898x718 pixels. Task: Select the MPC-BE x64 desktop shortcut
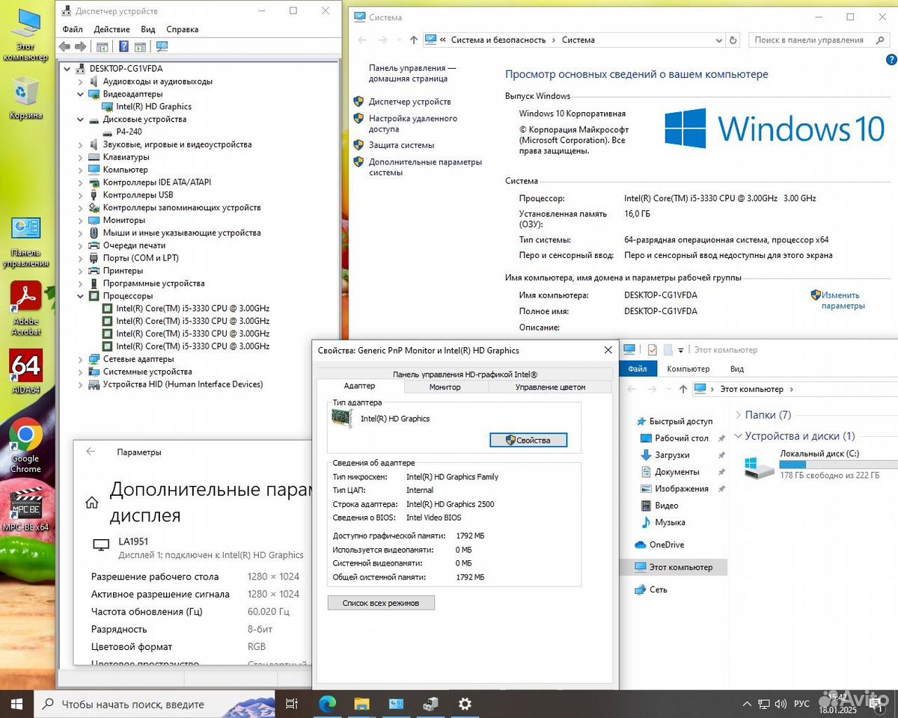pos(25,509)
